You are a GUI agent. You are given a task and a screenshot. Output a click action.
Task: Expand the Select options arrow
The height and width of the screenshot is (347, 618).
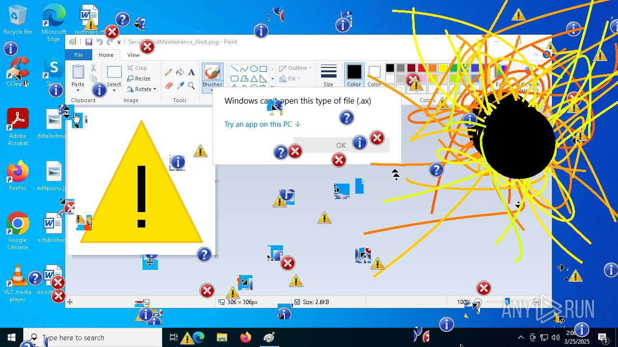(114, 90)
